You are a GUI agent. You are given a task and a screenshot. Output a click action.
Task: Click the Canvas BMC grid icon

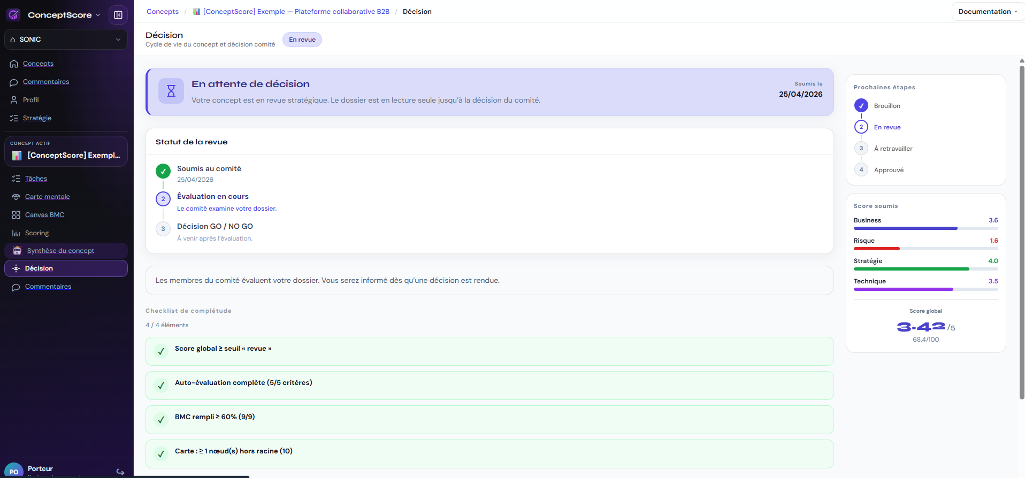click(x=16, y=215)
